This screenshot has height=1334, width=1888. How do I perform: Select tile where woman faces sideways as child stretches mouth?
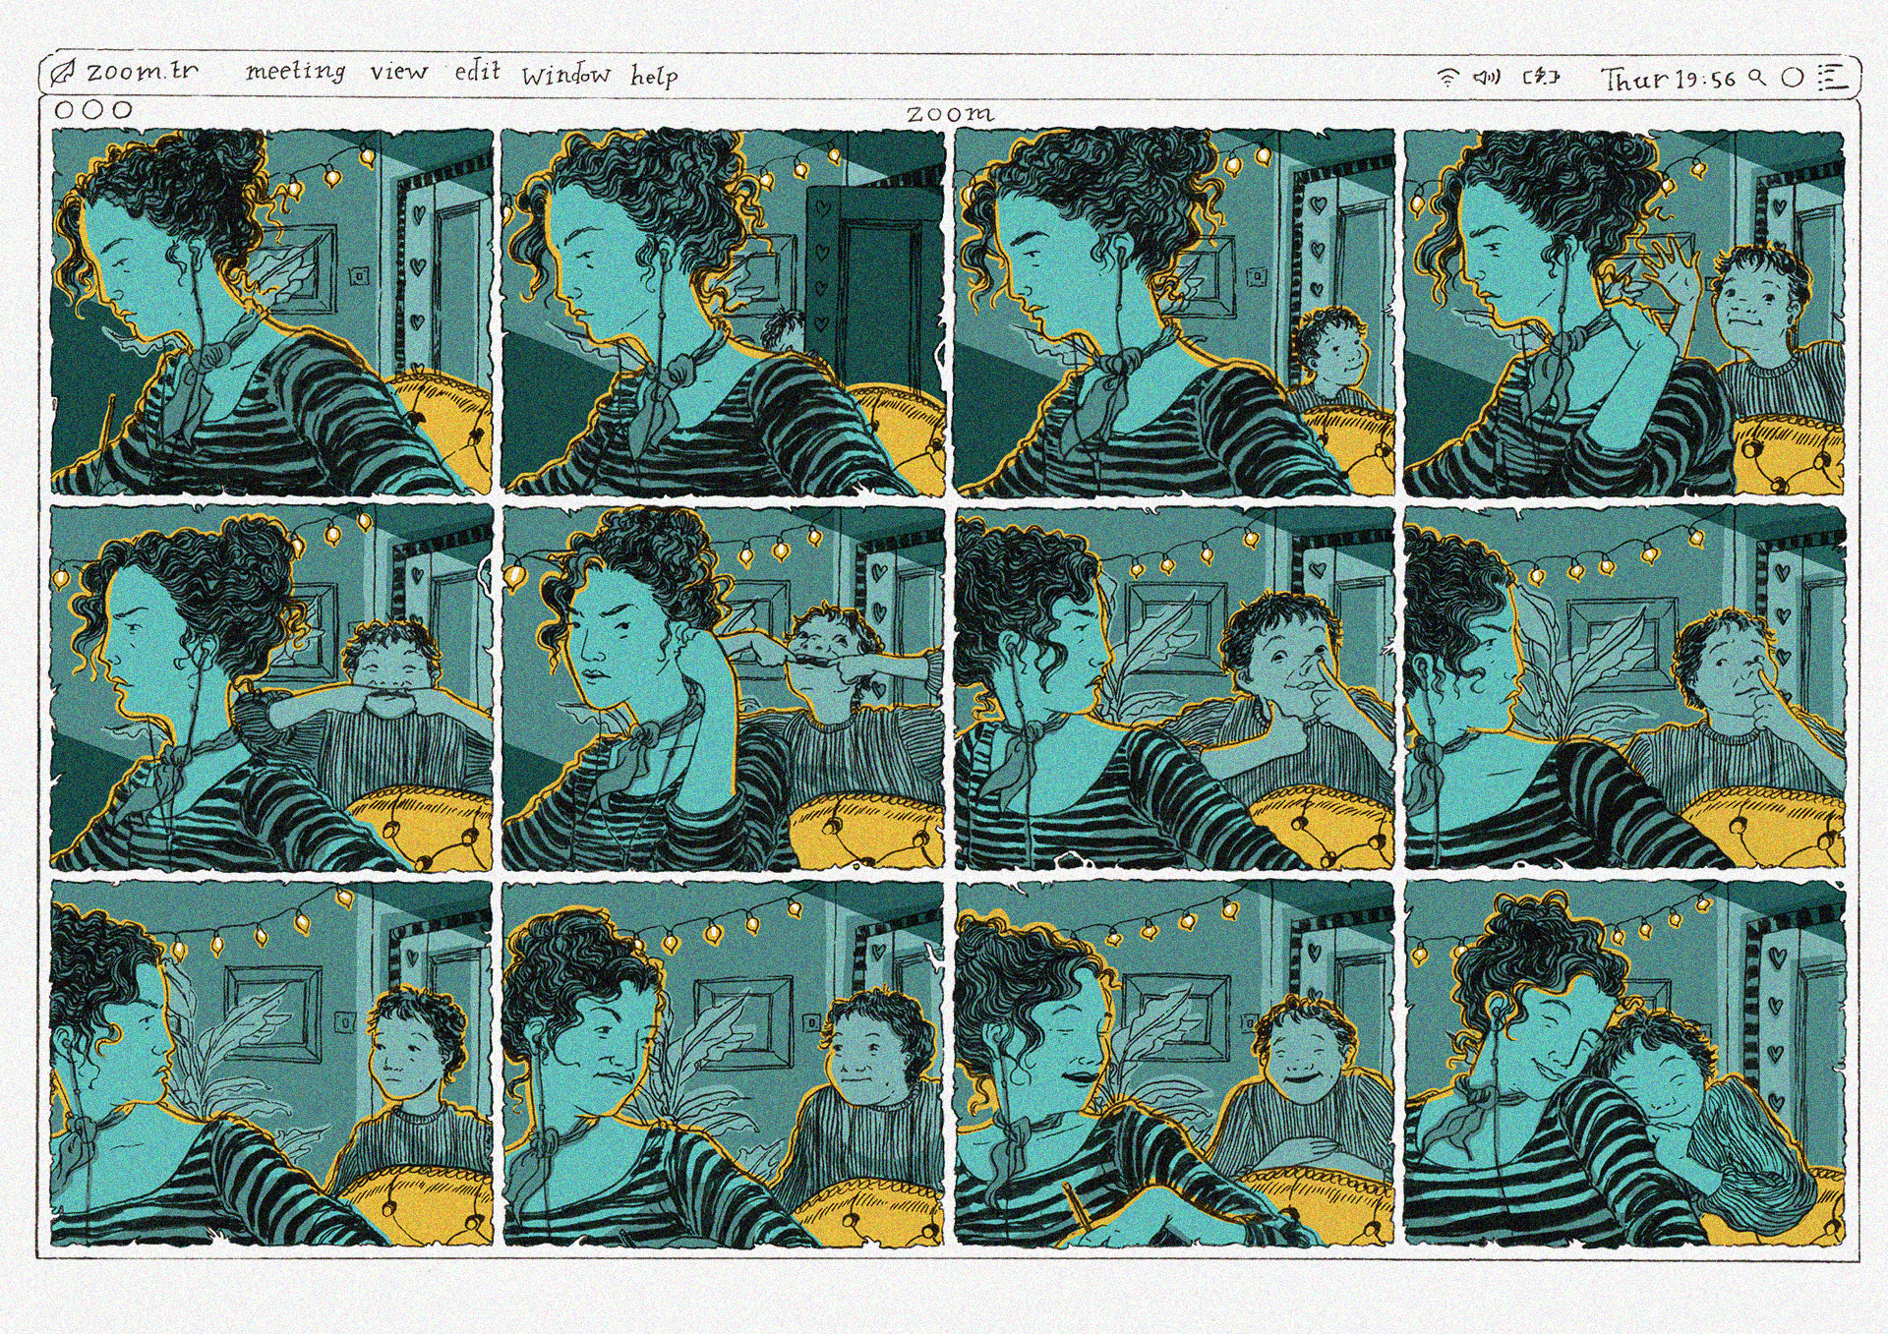271,687
